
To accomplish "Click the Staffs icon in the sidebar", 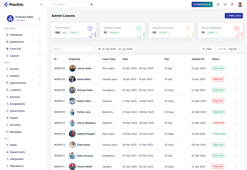I will coord(7,145).
